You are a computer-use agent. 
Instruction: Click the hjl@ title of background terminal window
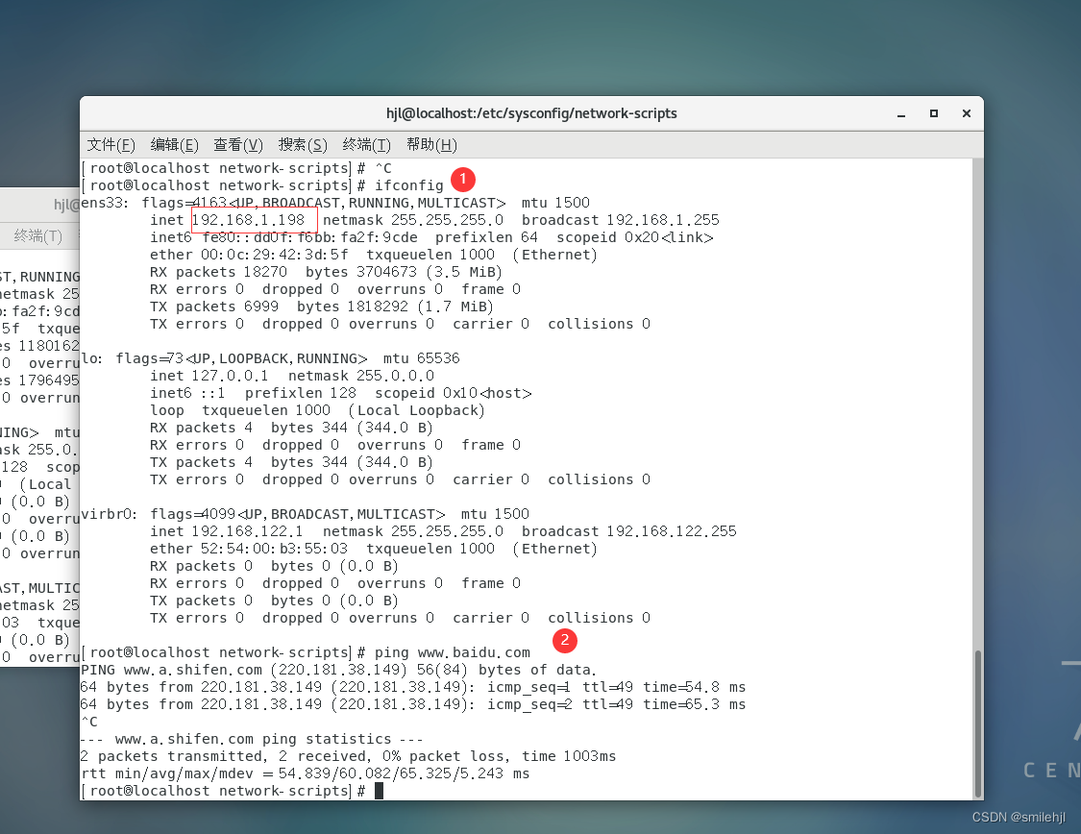pos(67,205)
